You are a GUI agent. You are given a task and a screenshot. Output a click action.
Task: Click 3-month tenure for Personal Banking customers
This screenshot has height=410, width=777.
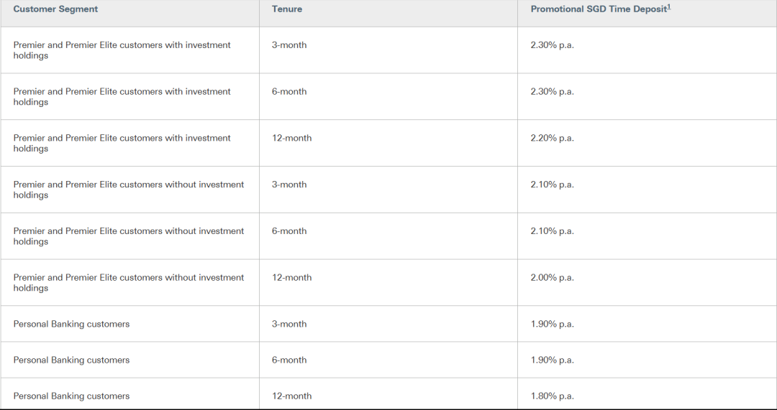tap(289, 324)
